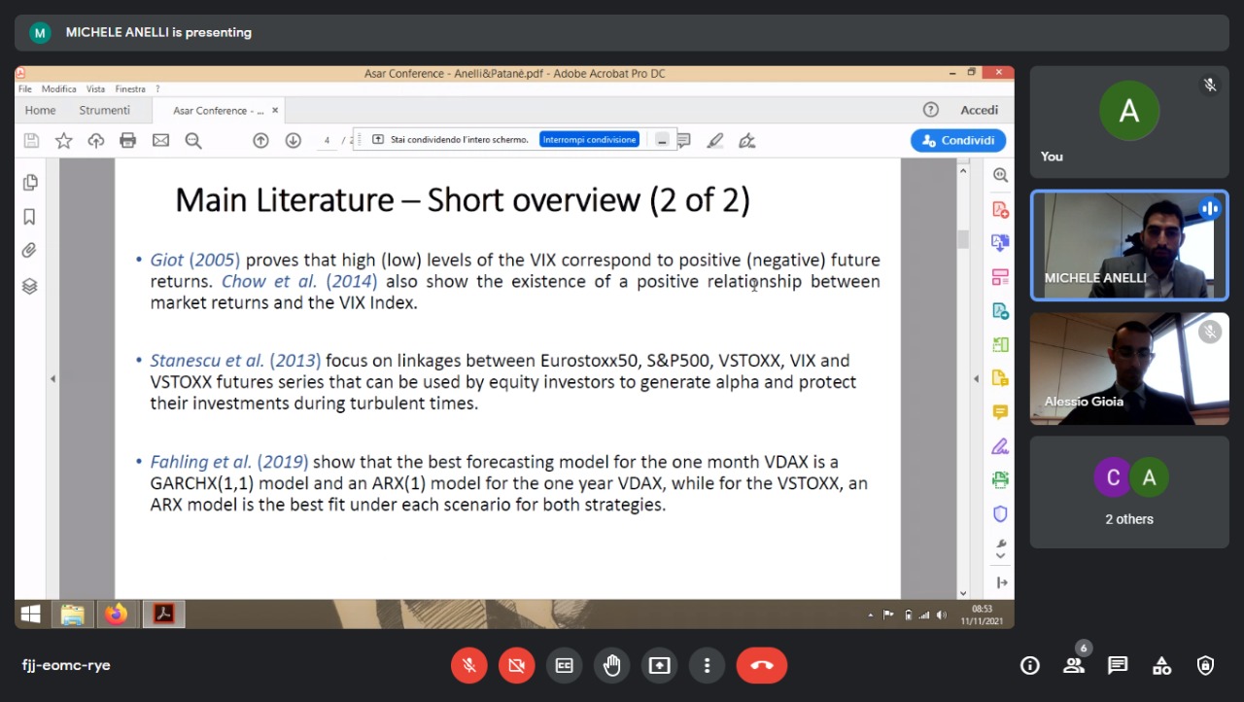Screen dimensions: 1244x702
Task: Open the Vista menu
Action: (95, 88)
